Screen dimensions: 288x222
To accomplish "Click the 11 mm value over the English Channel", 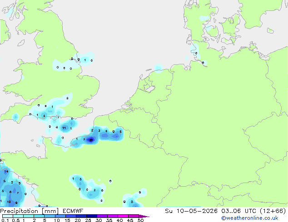I will [x=64, y=128].
